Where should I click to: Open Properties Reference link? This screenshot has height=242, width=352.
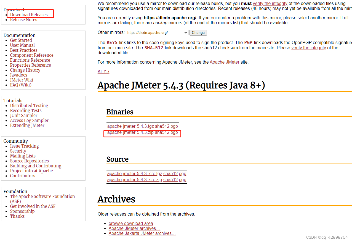(30, 65)
